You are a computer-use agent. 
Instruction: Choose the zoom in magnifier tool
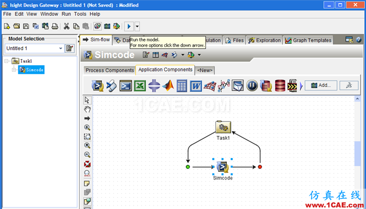click(x=87, y=145)
